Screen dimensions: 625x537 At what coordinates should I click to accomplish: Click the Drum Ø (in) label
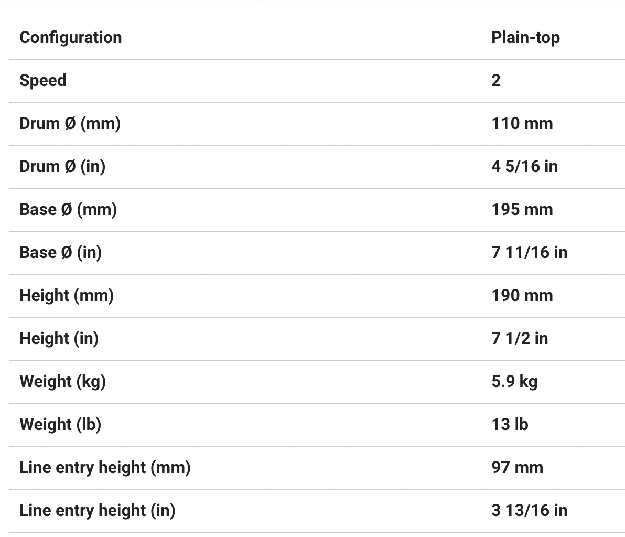pos(62,167)
